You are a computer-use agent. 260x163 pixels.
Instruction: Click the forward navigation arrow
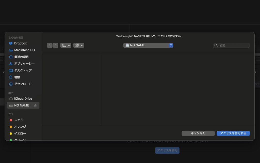[x=56, y=45]
